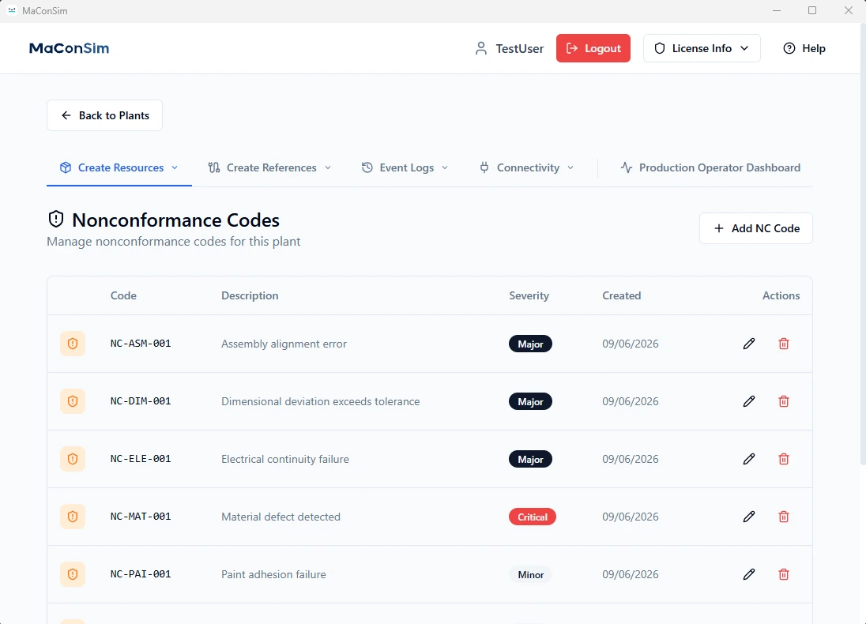Open Help
The height and width of the screenshot is (624, 866).
[x=804, y=49]
